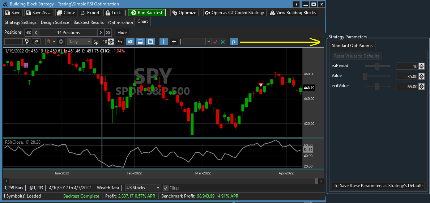Open the US Stocks market dropdown
The image size is (430, 203).
click(x=142, y=188)
